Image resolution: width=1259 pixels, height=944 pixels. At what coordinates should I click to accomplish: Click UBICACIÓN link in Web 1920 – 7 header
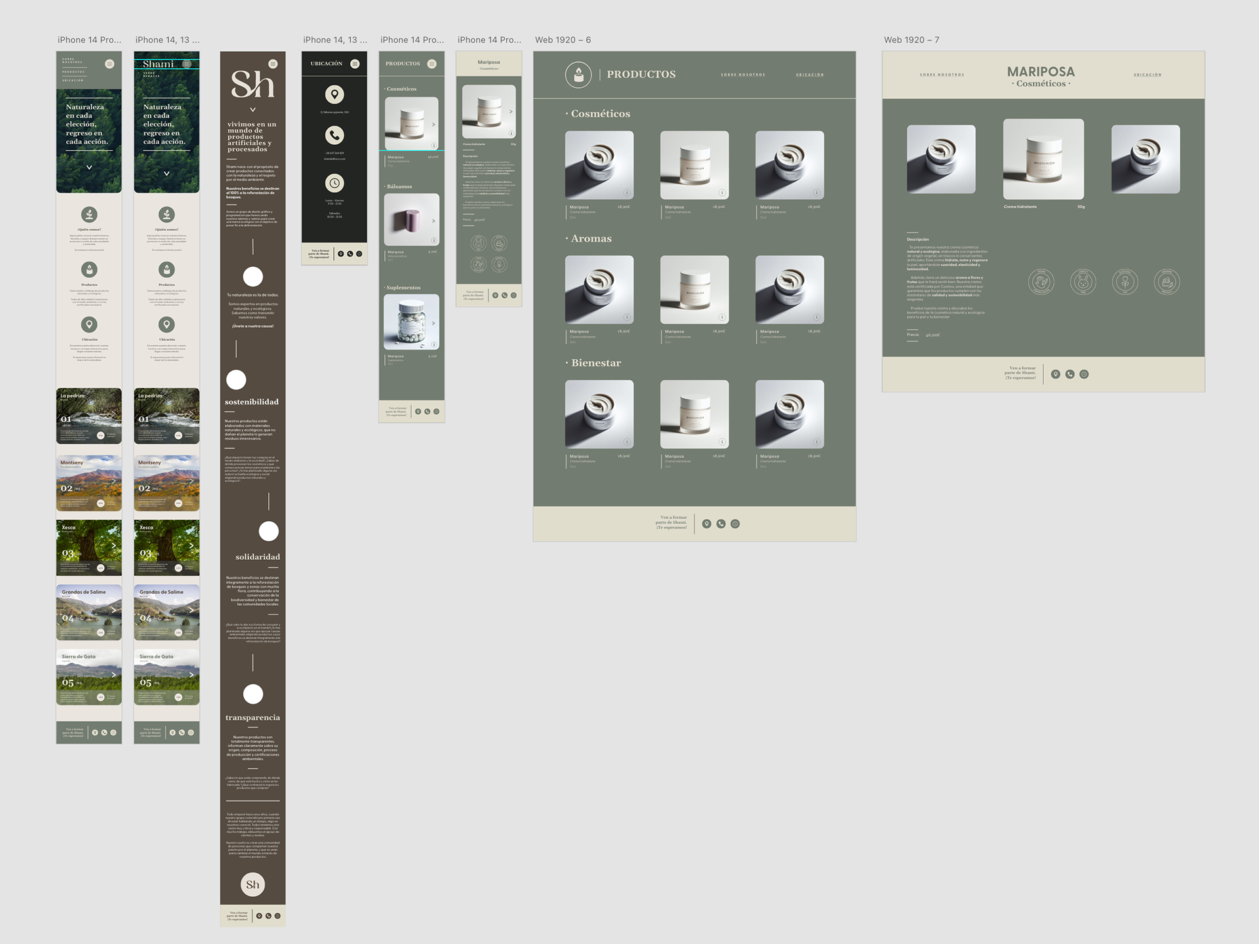click(1148, 75)
